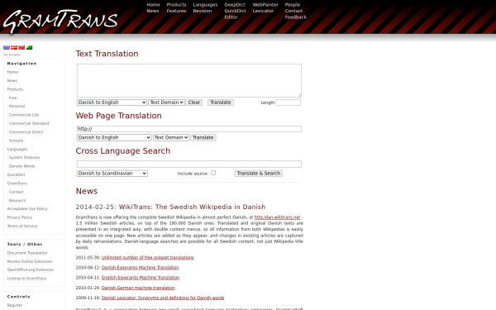This screenshot has width=496, height=310.
Task: Switch site language with the Norwegian flag
Action: pos(21,47)
